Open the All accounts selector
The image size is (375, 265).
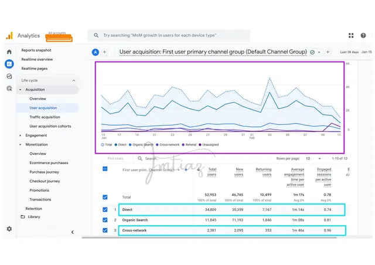(59, 36)
